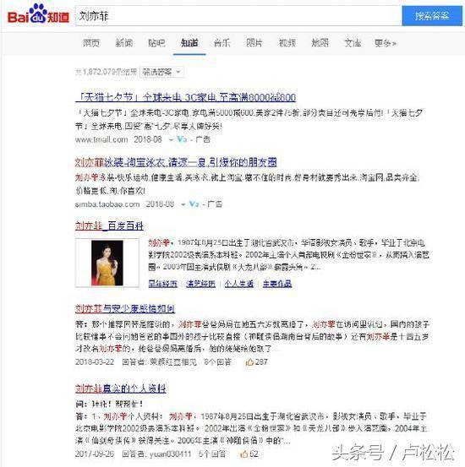Switch to the 图片 tab
465x467 pixels.
click(x=254, y=43)
